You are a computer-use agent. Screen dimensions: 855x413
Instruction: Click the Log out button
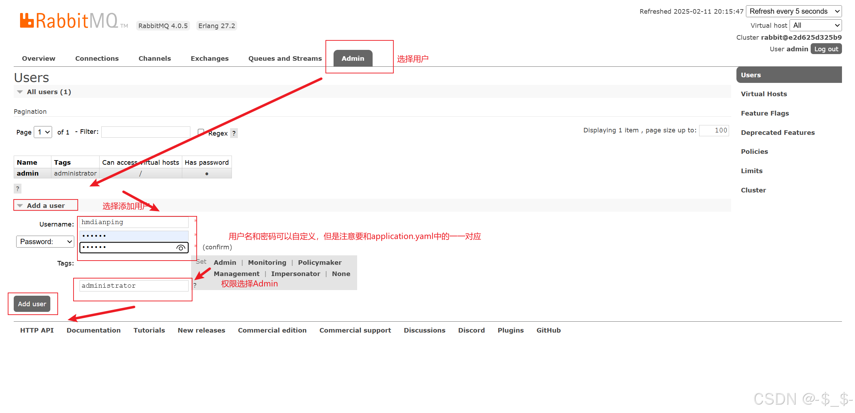[x=826, y=49]
